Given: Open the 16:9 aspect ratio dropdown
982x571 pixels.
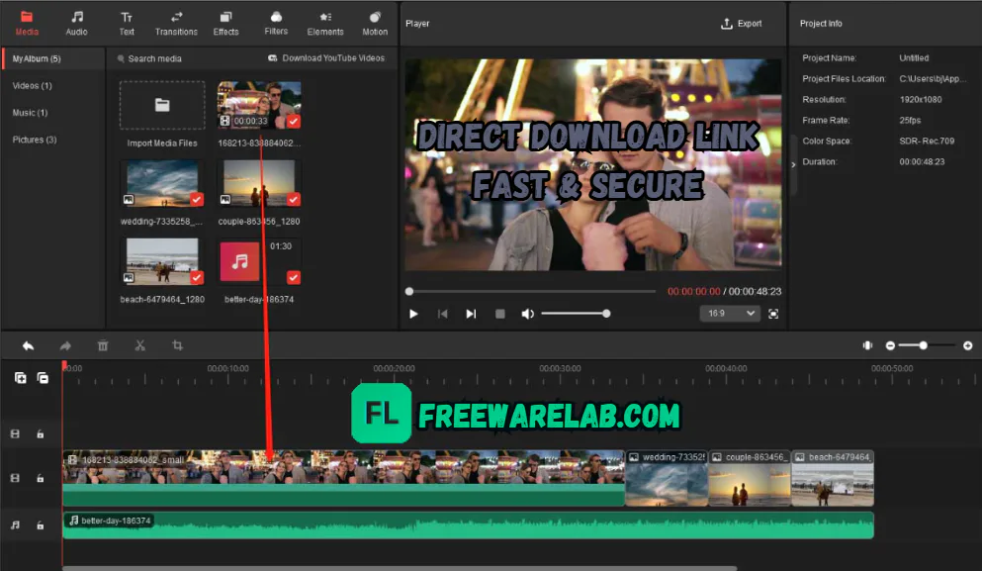Looking at the screenshot, I should pos(730,313).
